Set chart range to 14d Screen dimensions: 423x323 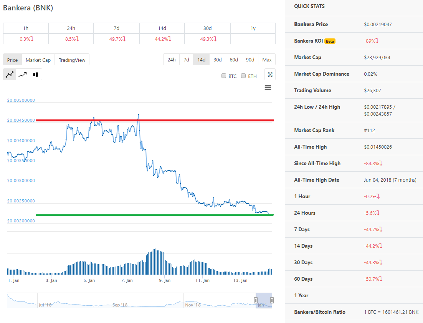[202, 60]
